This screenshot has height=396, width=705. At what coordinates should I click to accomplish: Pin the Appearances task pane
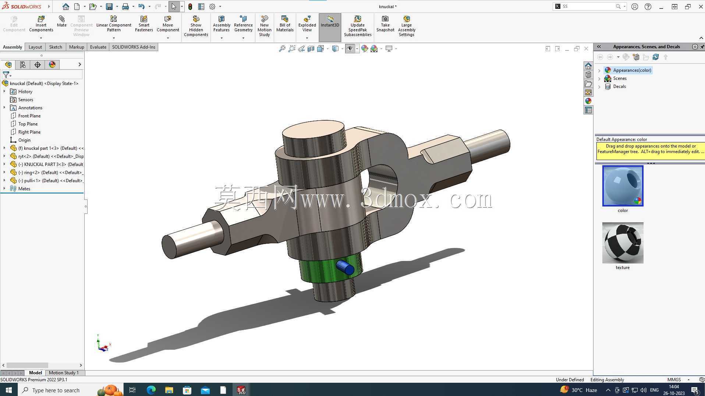point(702,47)
